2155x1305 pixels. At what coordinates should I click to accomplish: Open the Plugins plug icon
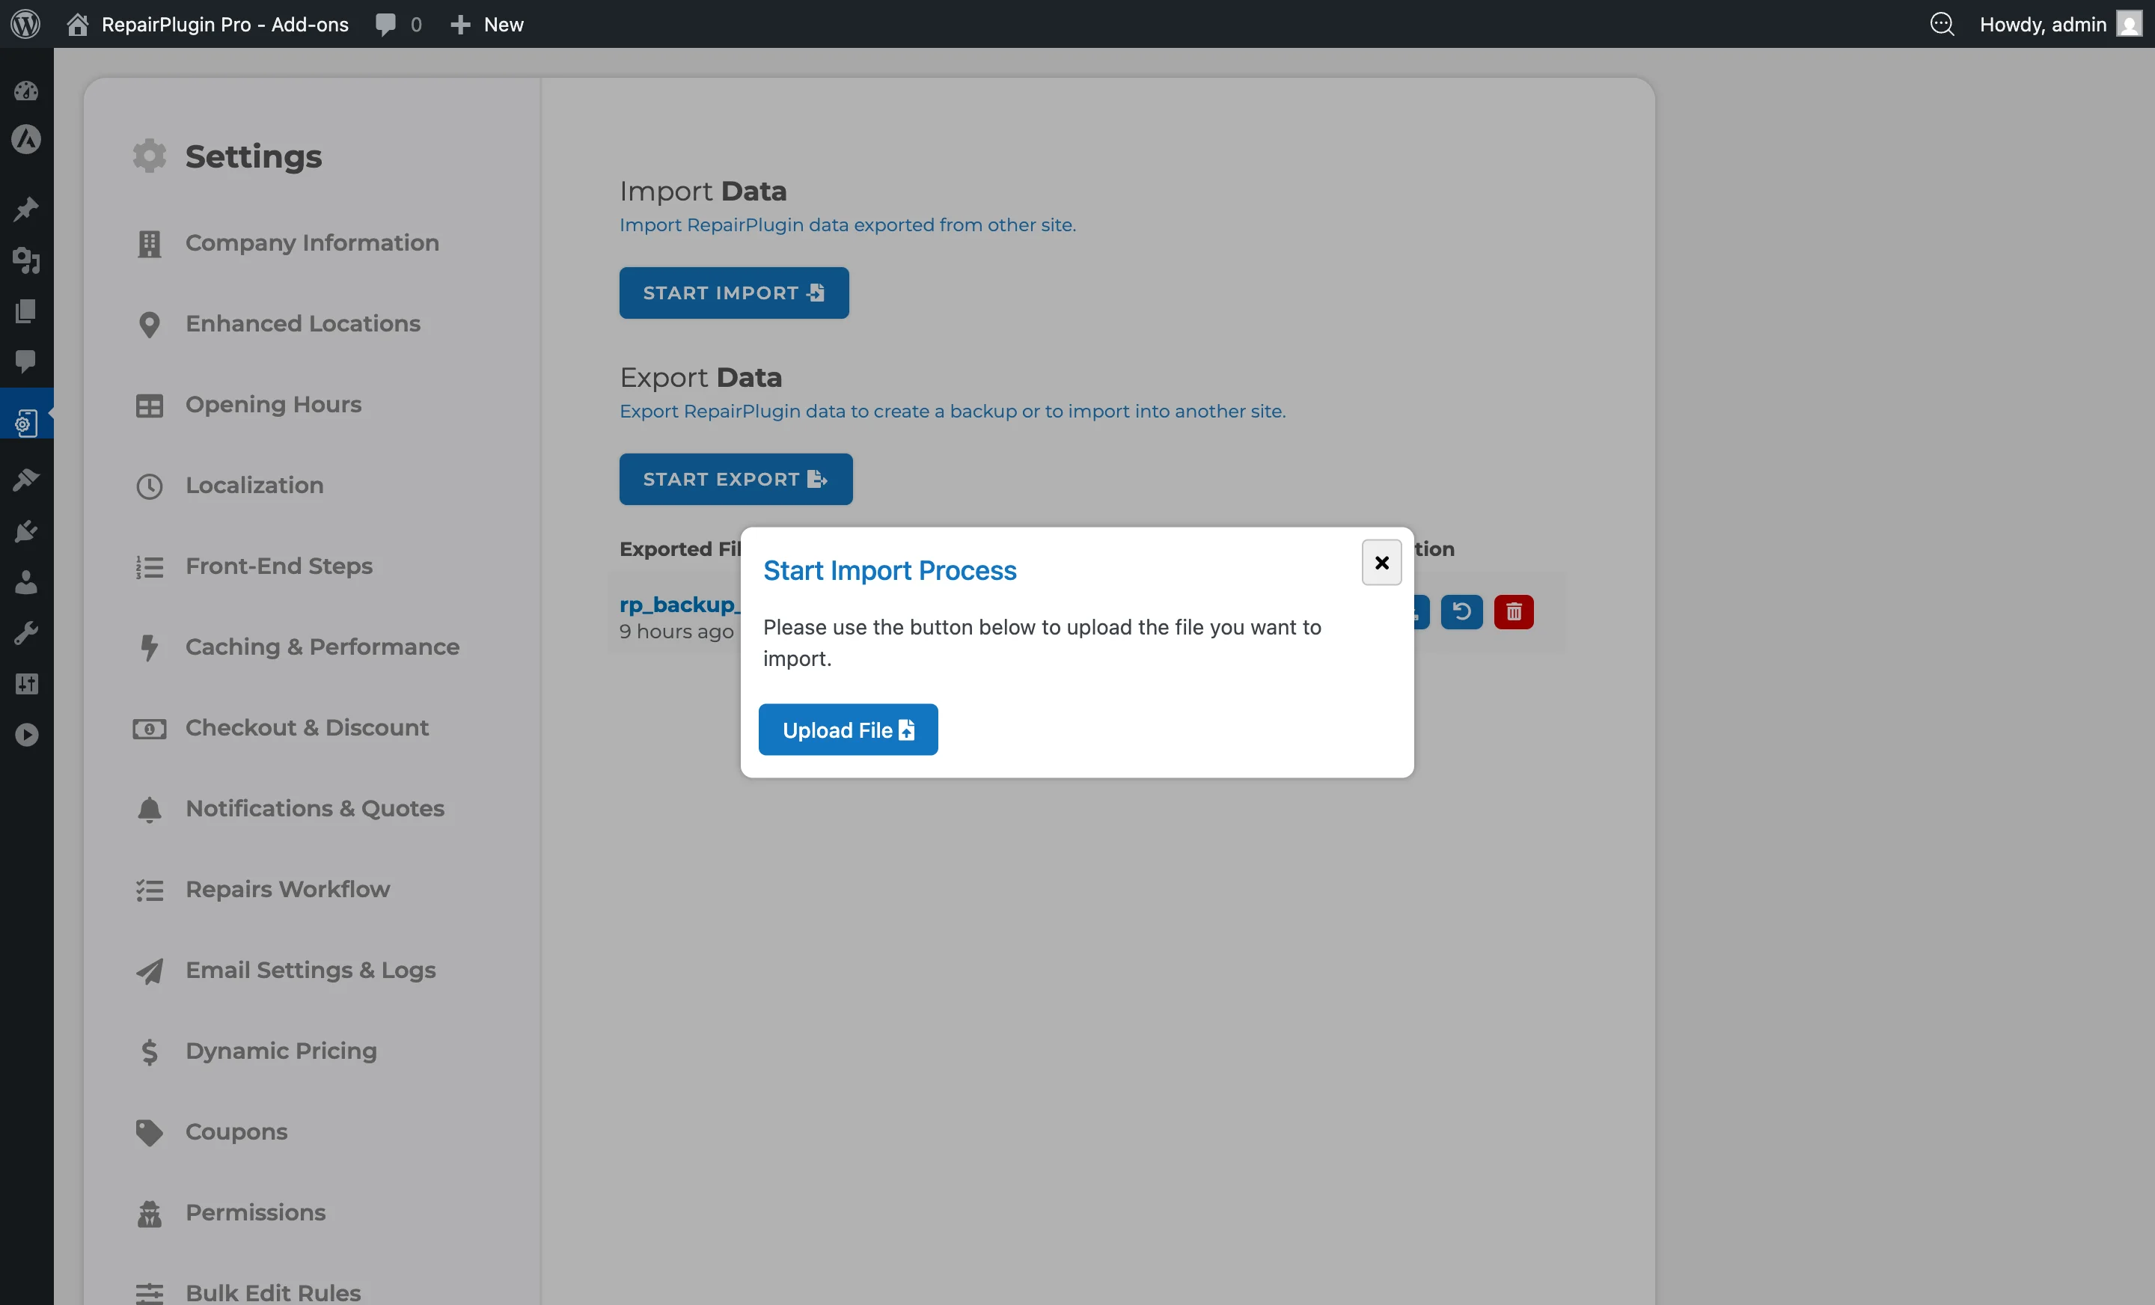pyautogui.click(x=26, y=530)
